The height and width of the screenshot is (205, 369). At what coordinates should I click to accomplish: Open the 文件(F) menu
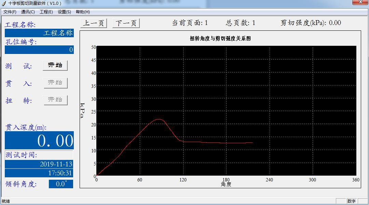(x=10, y=12)
